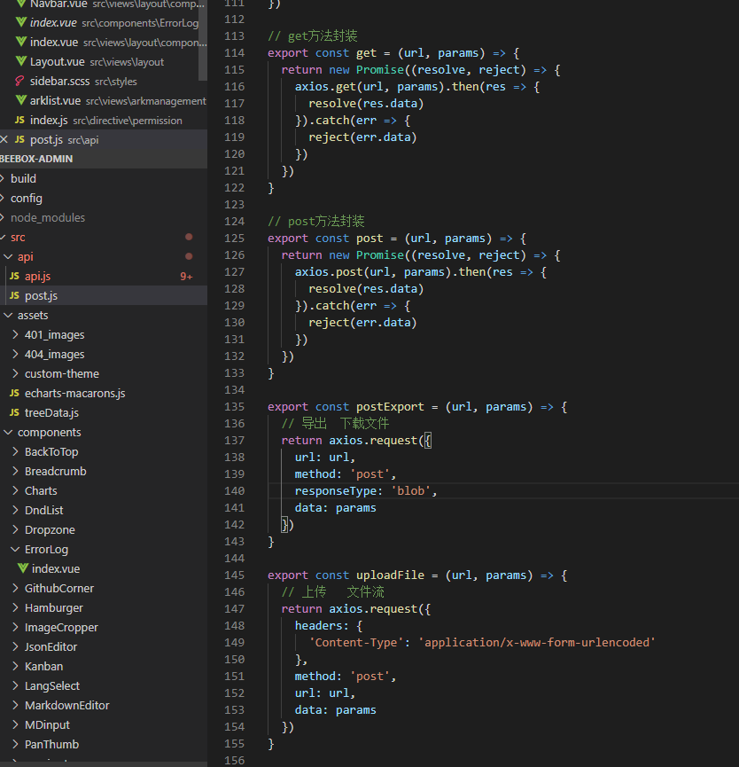Screen dimensions: 739x767
Task: Click the JS icon beside index.js
Action: coord(19,121)
